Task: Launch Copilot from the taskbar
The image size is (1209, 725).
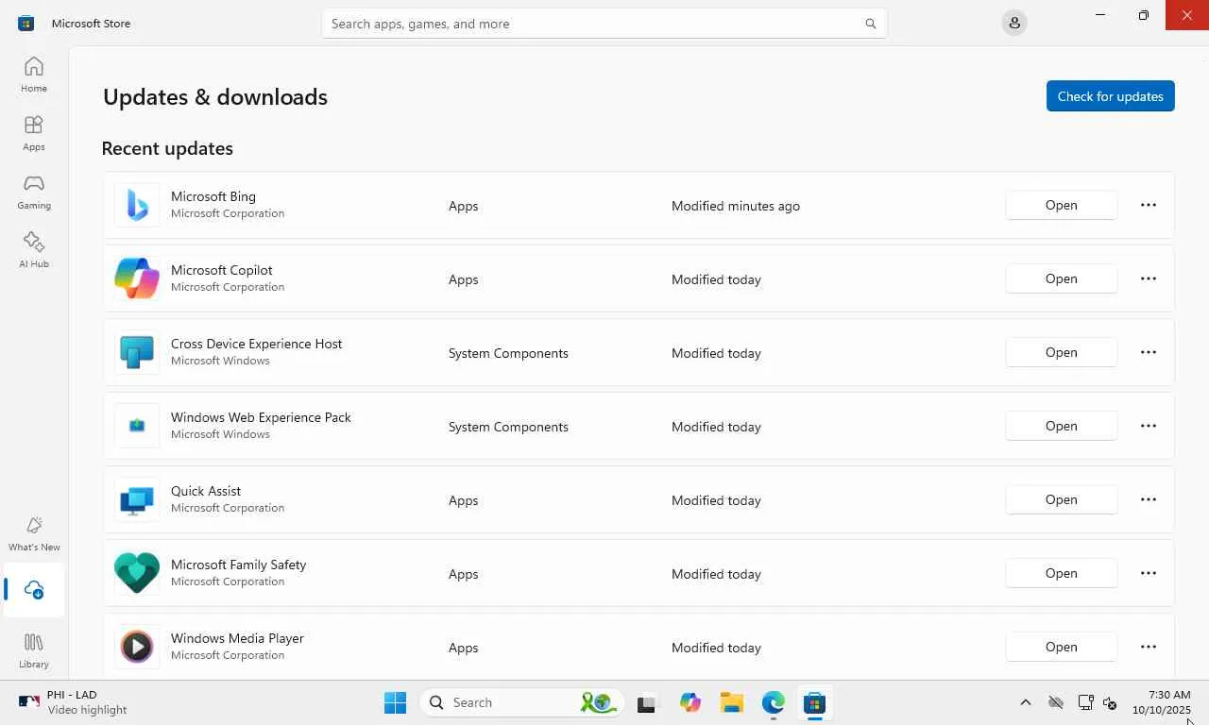Action: (690, 702)
